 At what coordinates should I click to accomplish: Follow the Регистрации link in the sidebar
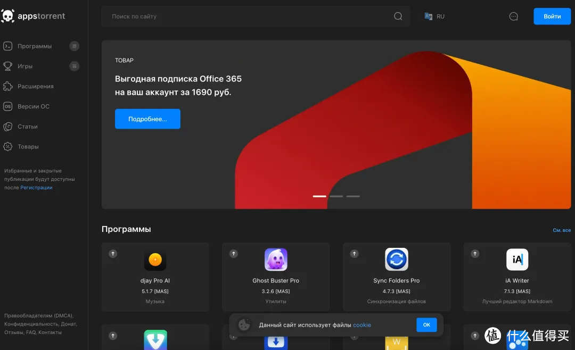36,188
